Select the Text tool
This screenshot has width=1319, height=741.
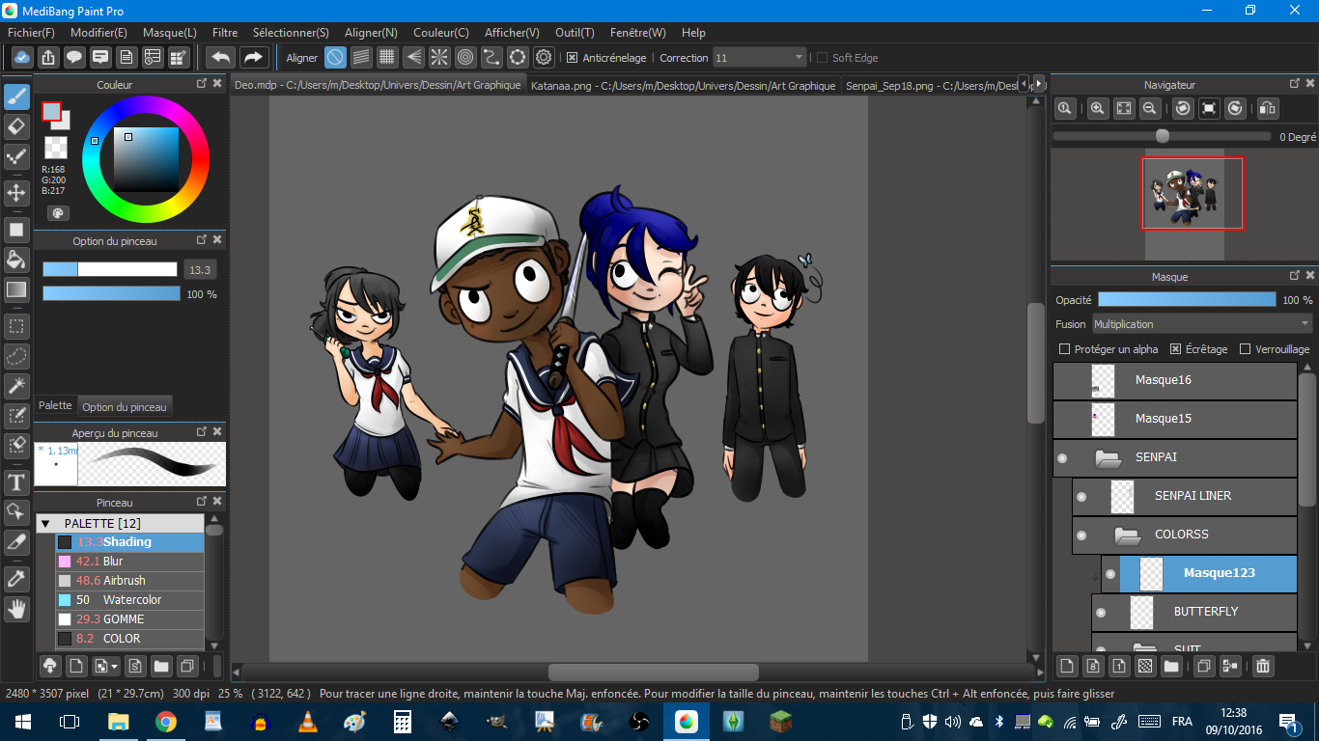coord(16,481)
